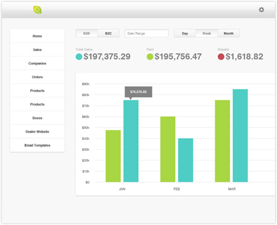The height and width of the screenshot is (225, 277).
Task: Click the teal Total Sales circle
Action: 79,57
